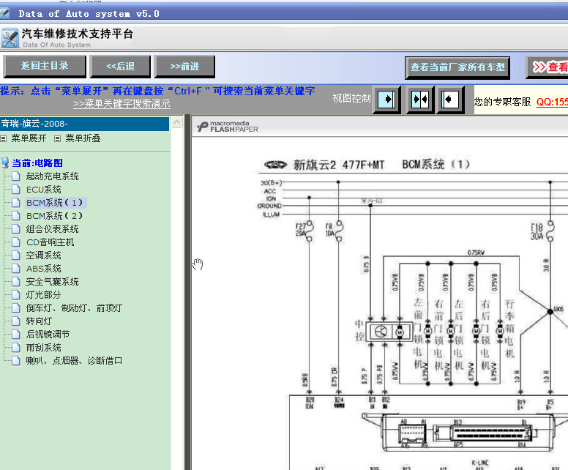Open BCM系统 (2) circuit diagram

[54, 216]
